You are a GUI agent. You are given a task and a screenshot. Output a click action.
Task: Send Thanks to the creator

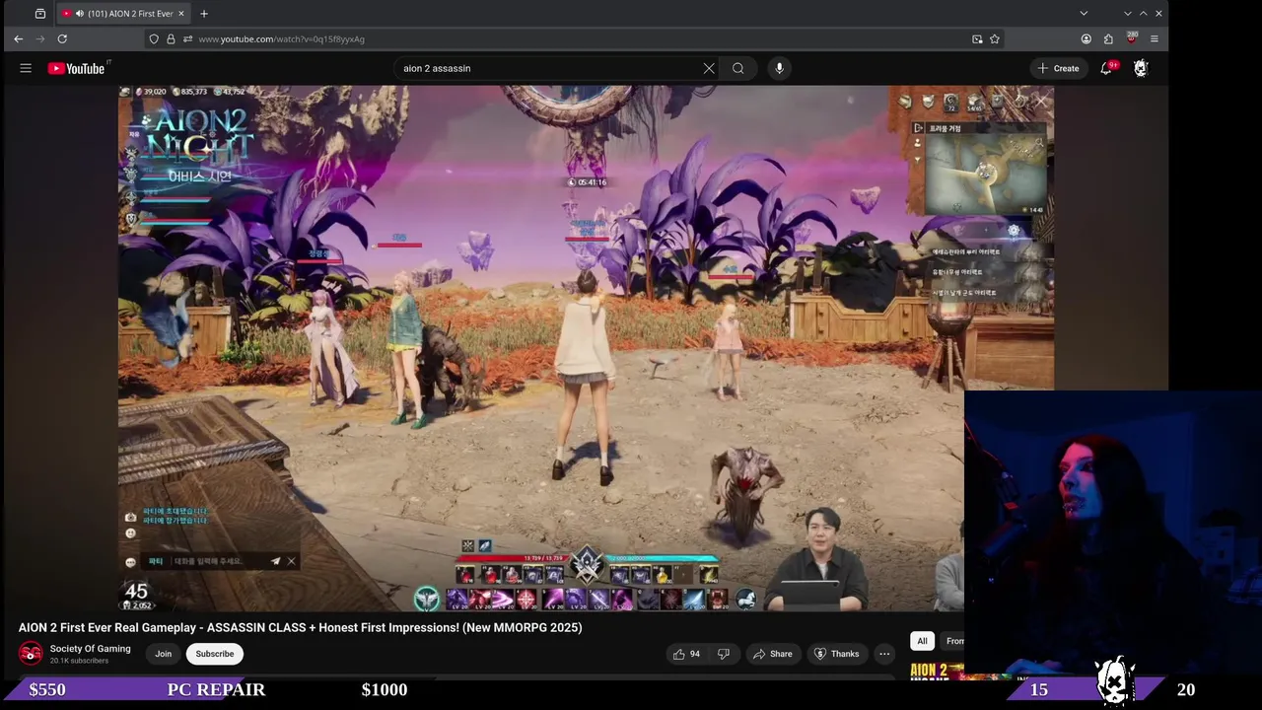click(836, 654)
